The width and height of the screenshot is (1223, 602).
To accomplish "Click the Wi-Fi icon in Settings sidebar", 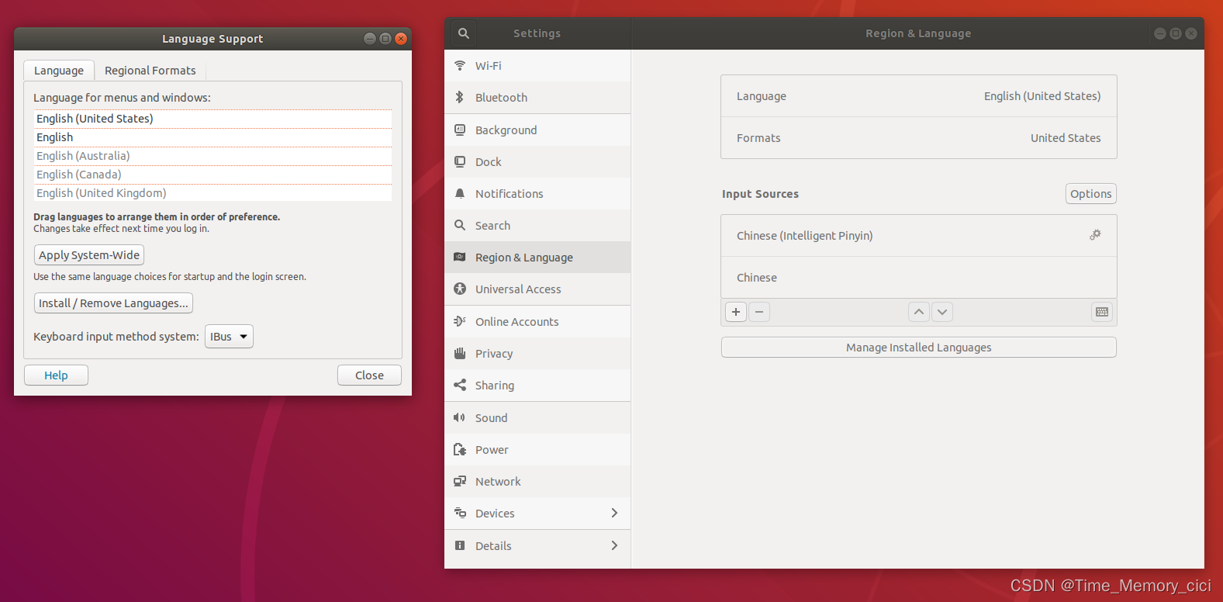I will [x=460, y=65].
